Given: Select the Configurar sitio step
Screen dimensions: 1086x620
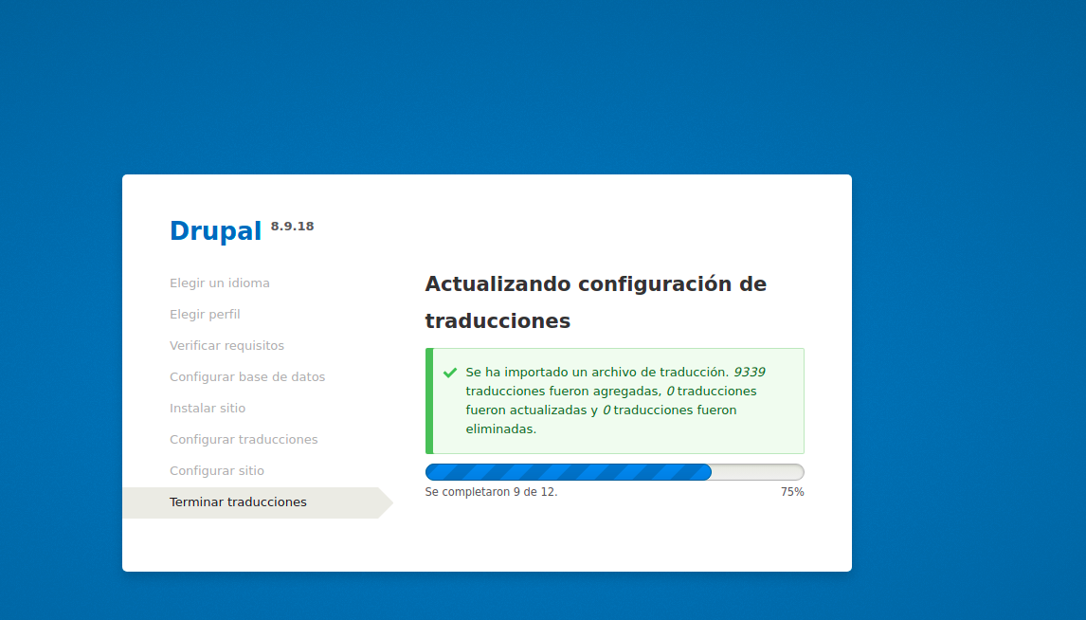Looking at the screenshot, I should click(217, 470).
